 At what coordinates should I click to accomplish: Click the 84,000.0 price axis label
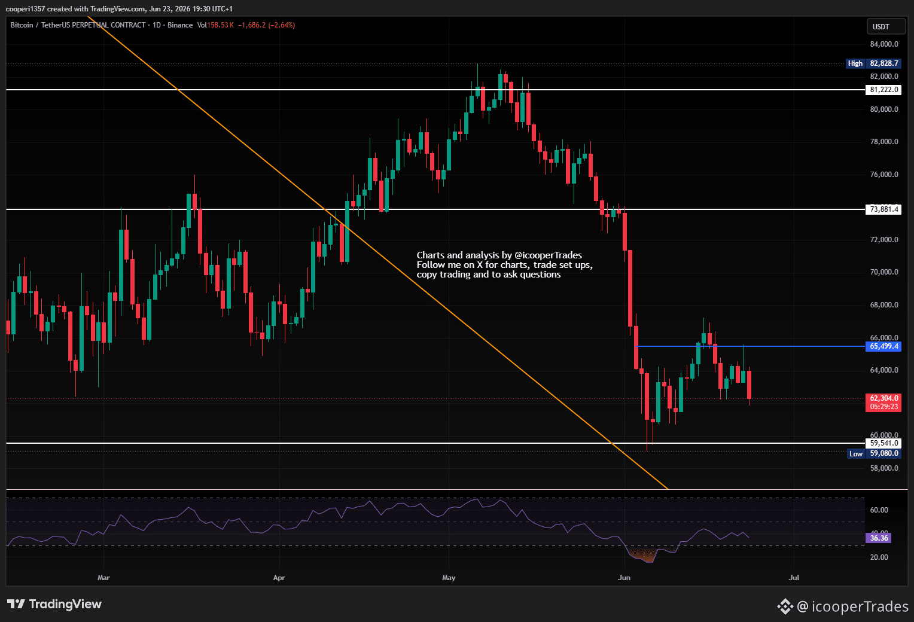[884, 44]
